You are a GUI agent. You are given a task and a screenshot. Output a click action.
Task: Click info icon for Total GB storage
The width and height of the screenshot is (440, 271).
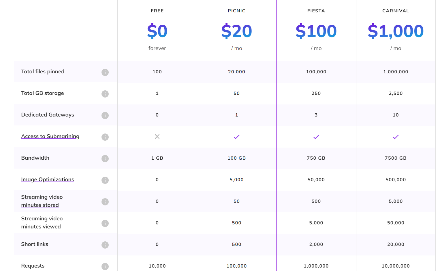click(105, 94)
